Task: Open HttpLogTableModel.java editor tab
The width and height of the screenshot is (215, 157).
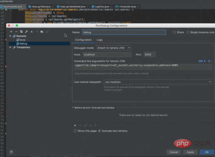Action: [x=73, y=7]
